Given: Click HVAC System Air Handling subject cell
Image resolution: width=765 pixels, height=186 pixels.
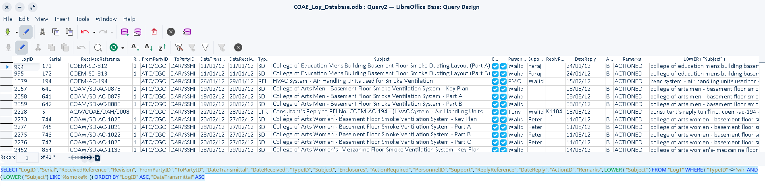Looking at the screenshot, I should click(381, 81).
